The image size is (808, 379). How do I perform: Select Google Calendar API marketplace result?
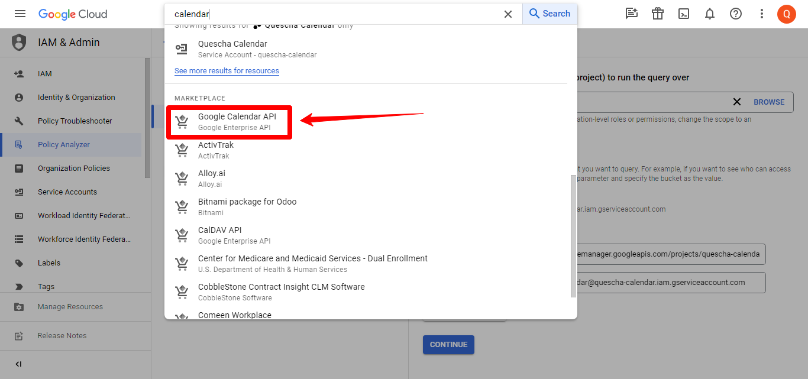click(x=237, y=122)
